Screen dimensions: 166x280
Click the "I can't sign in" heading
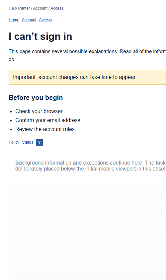[41, 36]
